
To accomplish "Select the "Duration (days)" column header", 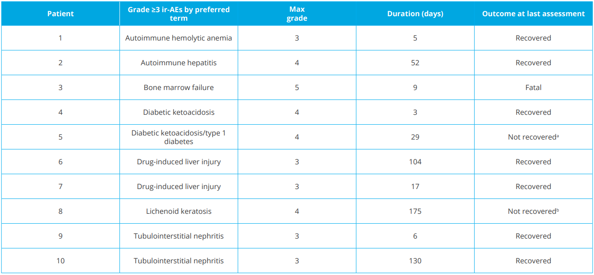I will click(x=415, y=14).
